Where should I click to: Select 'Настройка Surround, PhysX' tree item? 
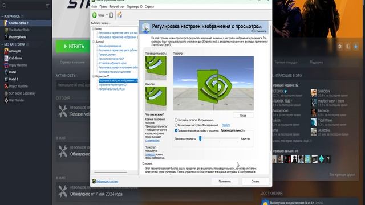[112, 89]
